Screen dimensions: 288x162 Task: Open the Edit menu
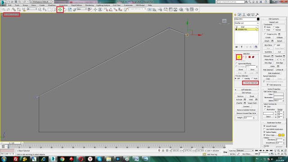click(10, 5)
